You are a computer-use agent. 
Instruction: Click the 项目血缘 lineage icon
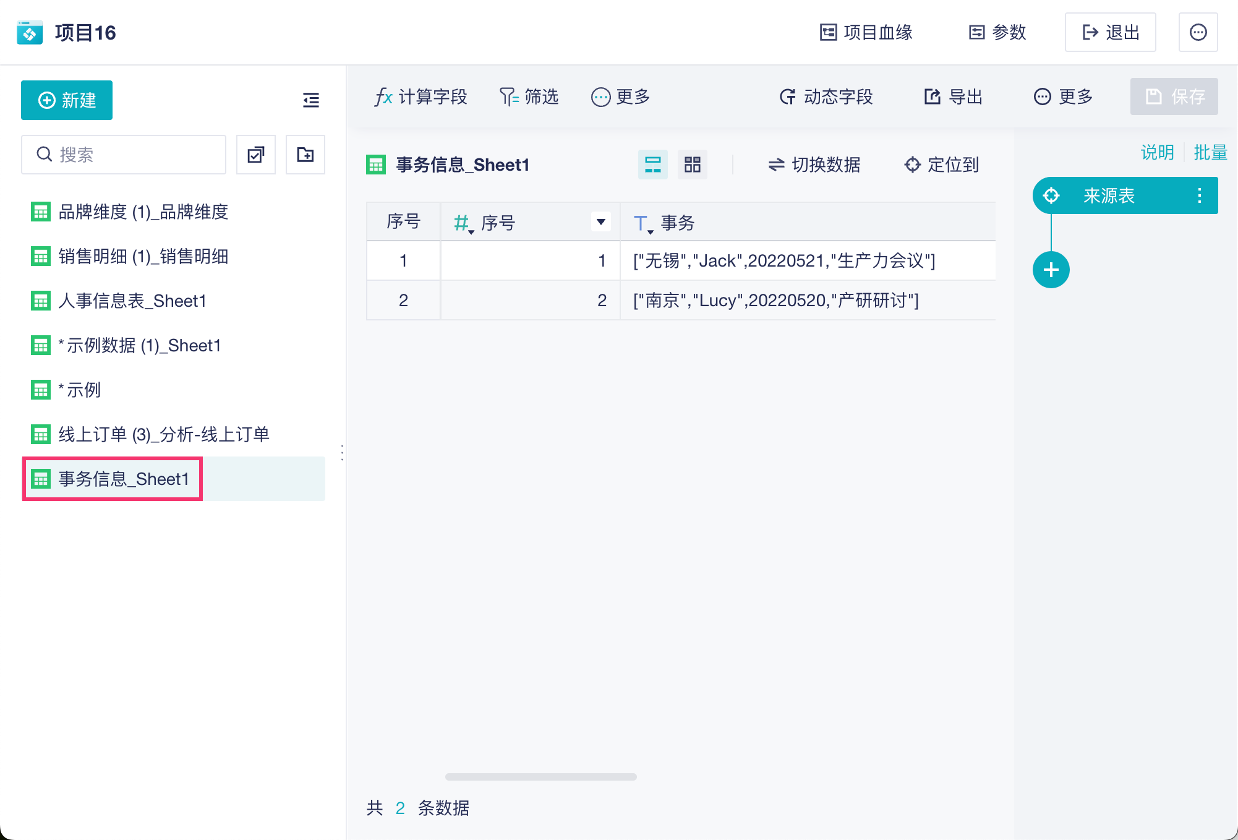point(828,32)
